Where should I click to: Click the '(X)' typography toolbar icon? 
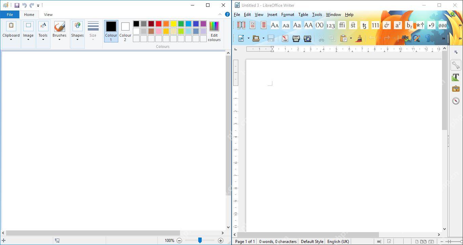tap(319, 25)
